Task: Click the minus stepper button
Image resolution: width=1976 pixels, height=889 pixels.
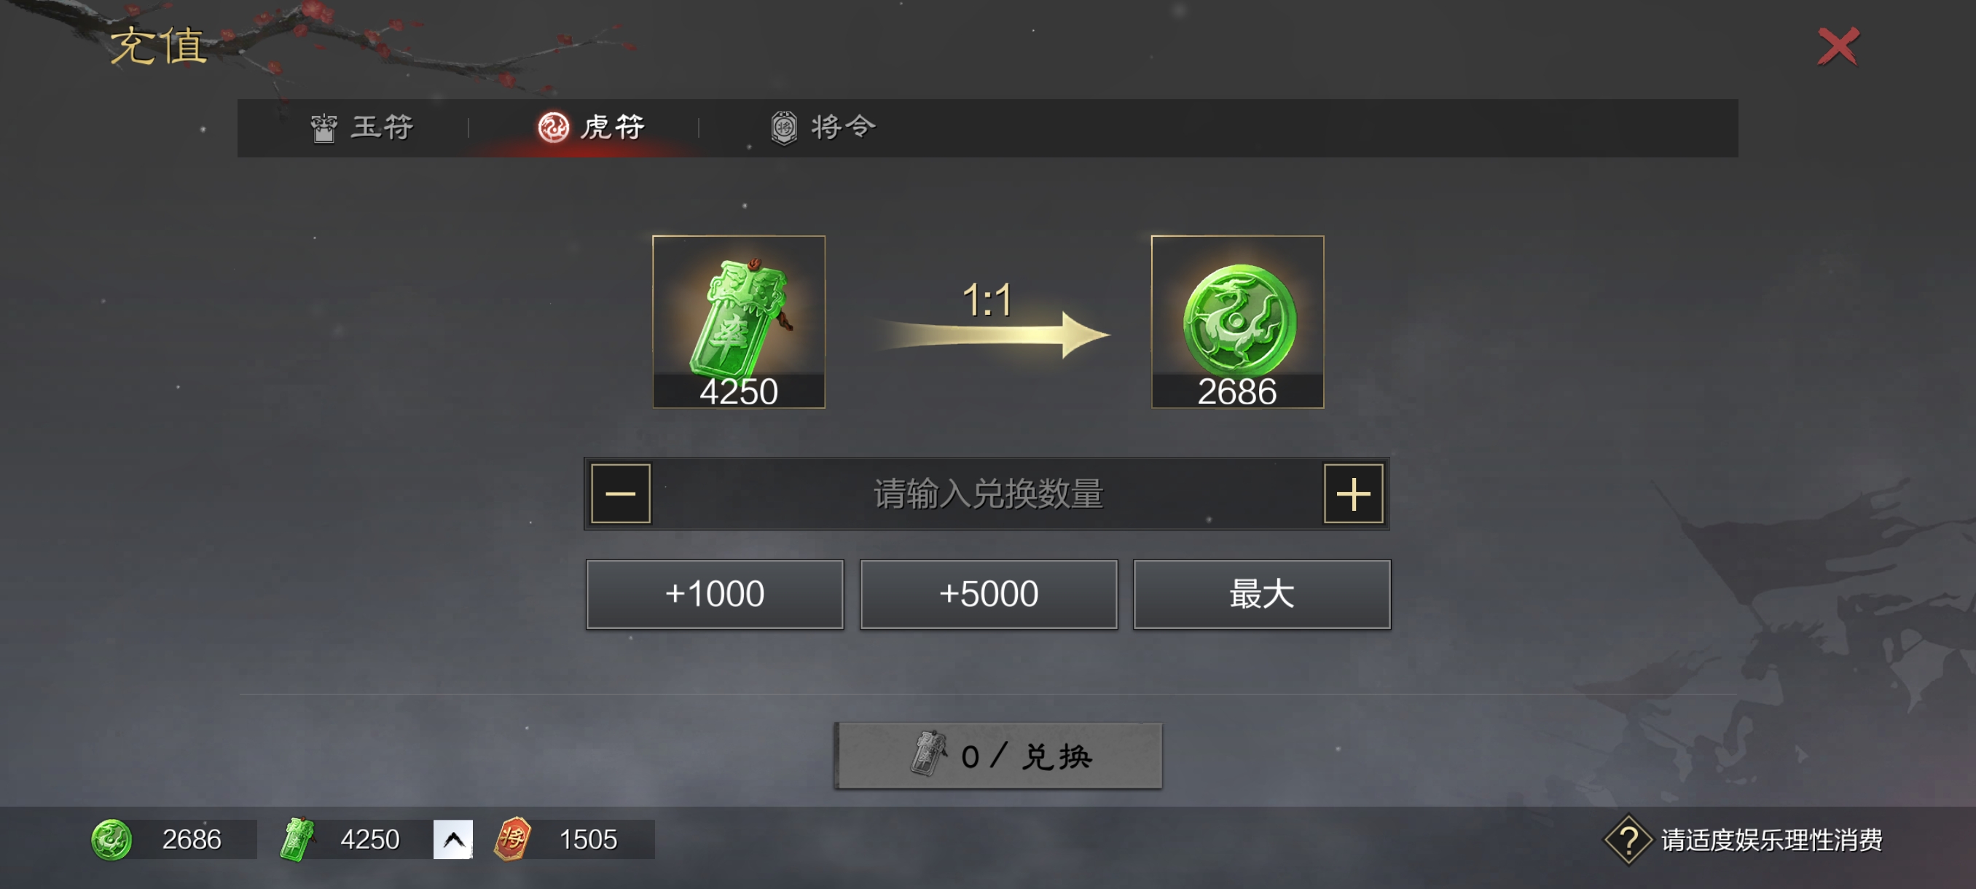Action: (621, 493)
